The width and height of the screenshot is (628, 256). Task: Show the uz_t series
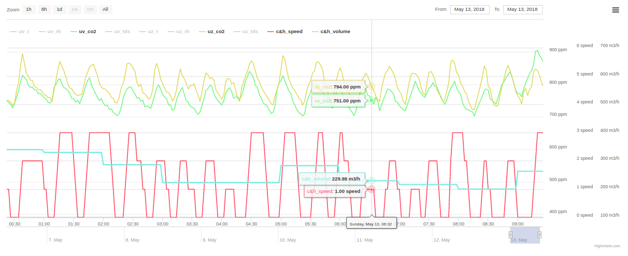coord(149,32)
